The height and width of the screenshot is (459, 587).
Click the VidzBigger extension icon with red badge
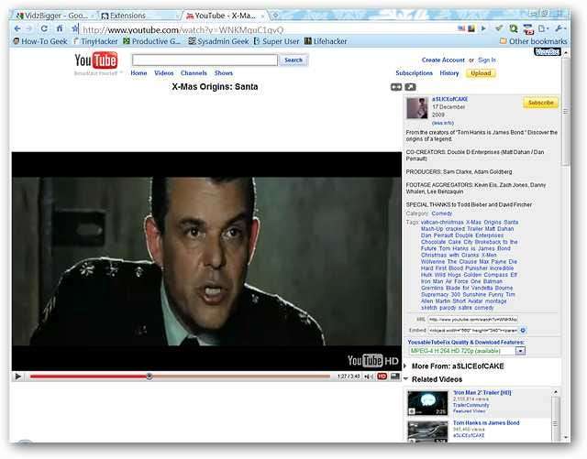tap(528, 29)
